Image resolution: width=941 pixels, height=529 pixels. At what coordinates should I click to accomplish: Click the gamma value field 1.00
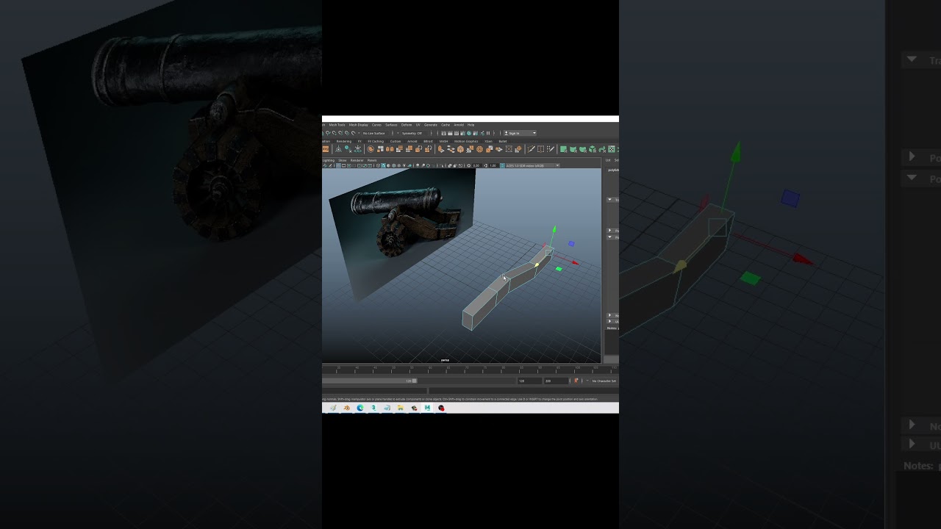[493, 166]
